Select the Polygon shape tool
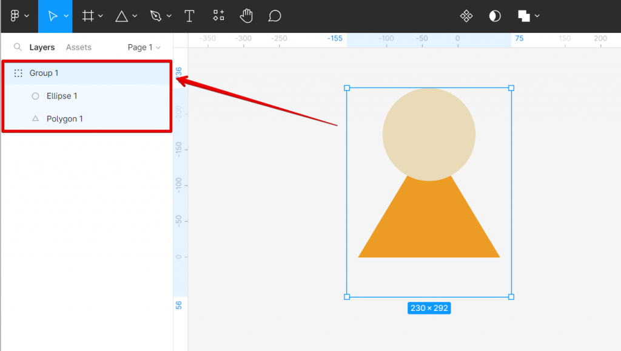The height and width of the screenshot is (351, 621). (x=122, y=16)
